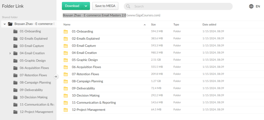This screenshot has height=120, width=264.
Task: Open language selector globe icon
Action: click(251, 6)
